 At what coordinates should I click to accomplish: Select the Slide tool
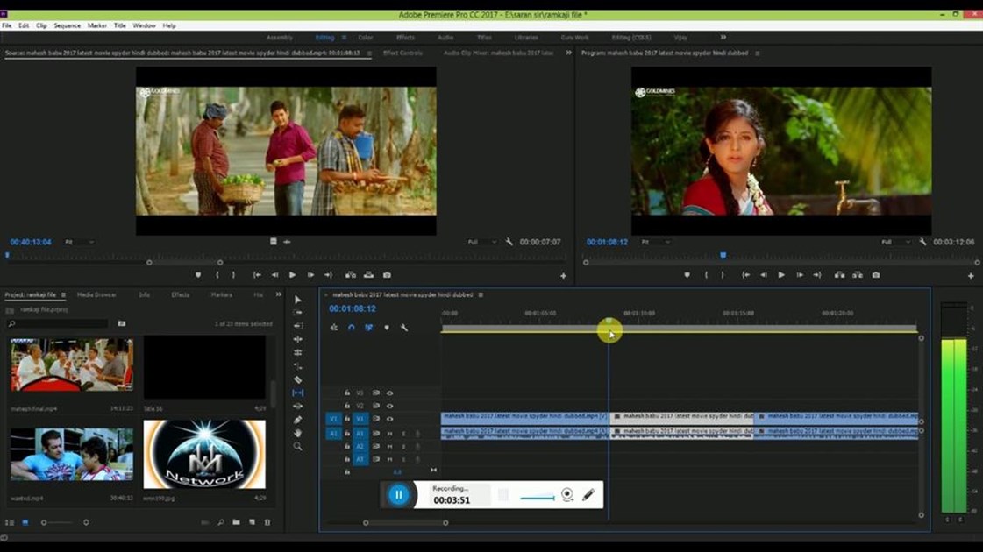coord(298,406)
